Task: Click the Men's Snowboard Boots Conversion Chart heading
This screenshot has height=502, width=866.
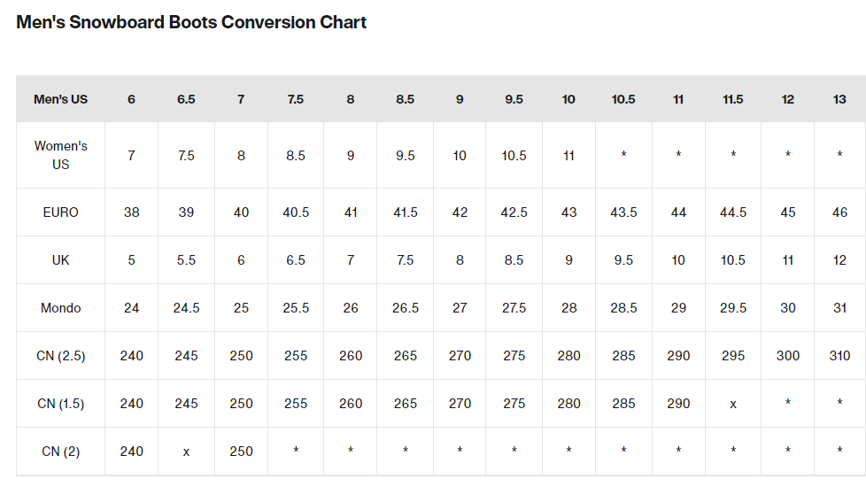Action: tap(191, 22)
